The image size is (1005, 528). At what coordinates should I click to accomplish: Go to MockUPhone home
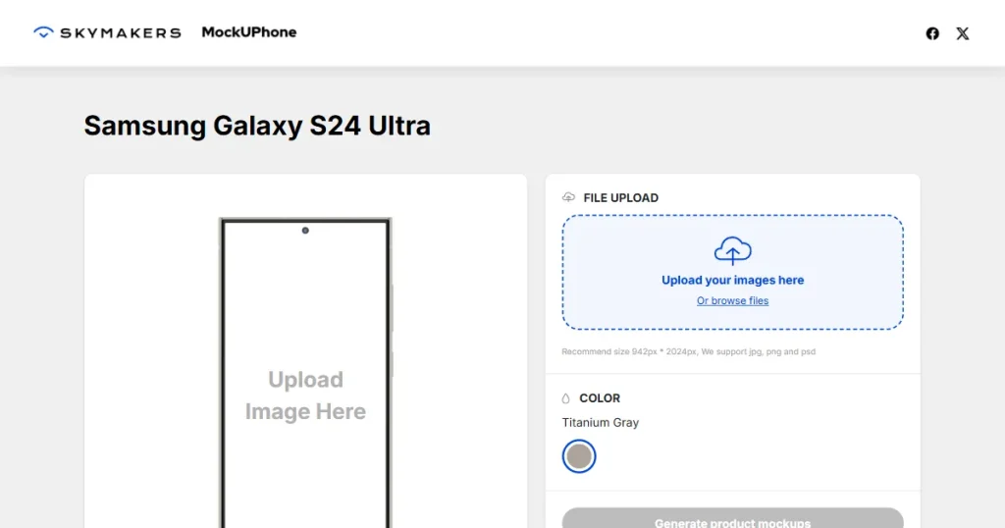[x=248, y=32]
